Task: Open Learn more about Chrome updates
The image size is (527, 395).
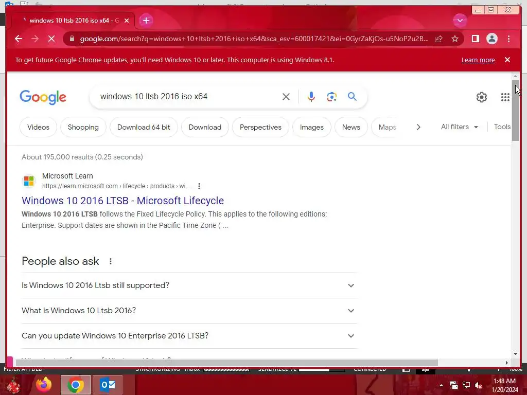Action: 478,60
